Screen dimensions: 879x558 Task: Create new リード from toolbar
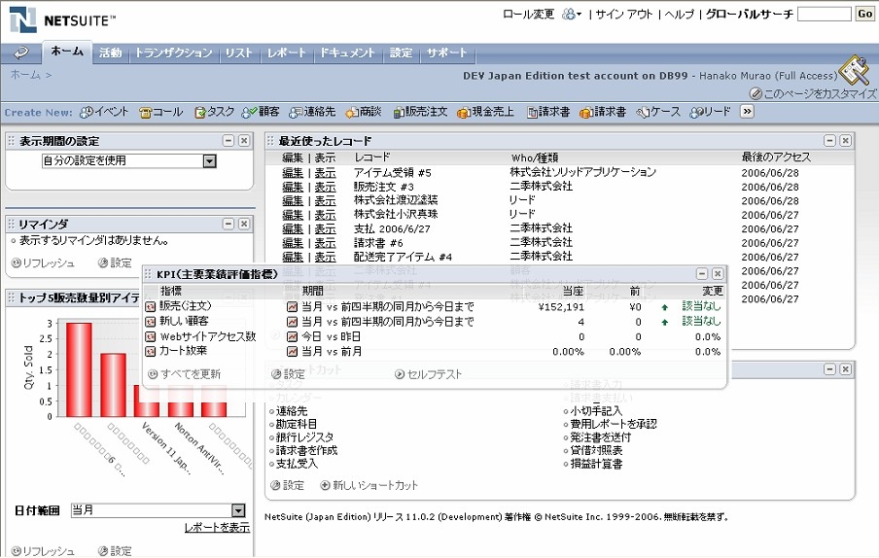click(x=710, y=112)
